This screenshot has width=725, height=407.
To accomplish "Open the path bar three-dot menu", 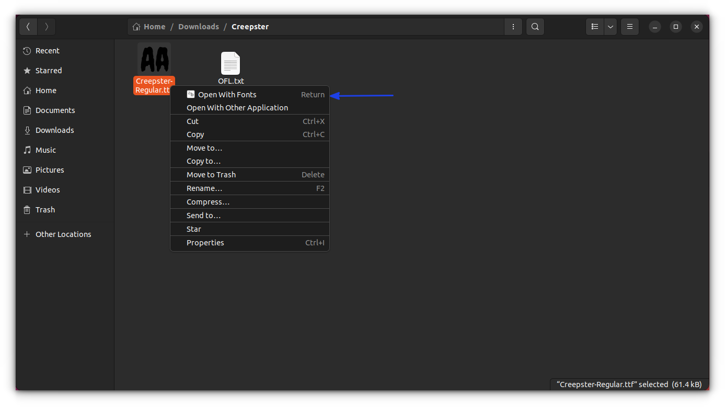I will (513, 26).
